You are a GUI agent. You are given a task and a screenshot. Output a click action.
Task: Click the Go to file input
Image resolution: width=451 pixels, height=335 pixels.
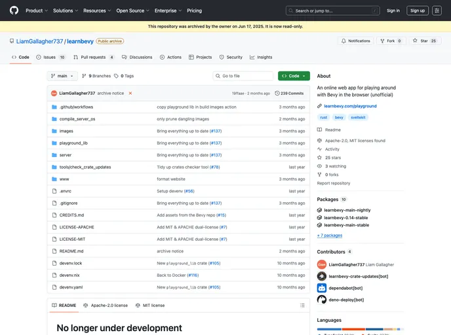point(243,76)
